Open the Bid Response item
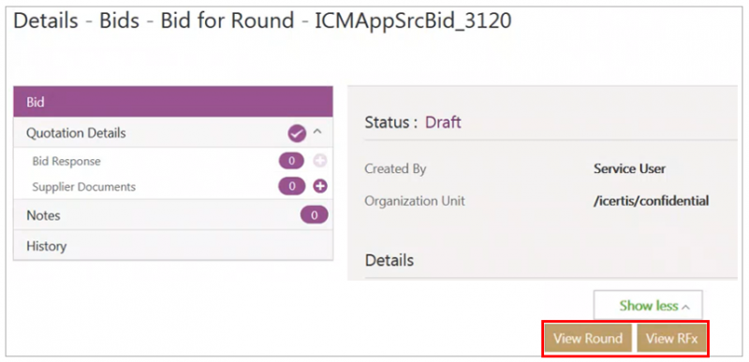The height and width of the screenshot is (362, 749). (x=66, y=161)
